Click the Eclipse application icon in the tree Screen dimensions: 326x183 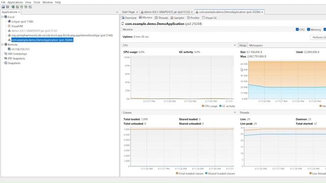[x=9, y=21]
